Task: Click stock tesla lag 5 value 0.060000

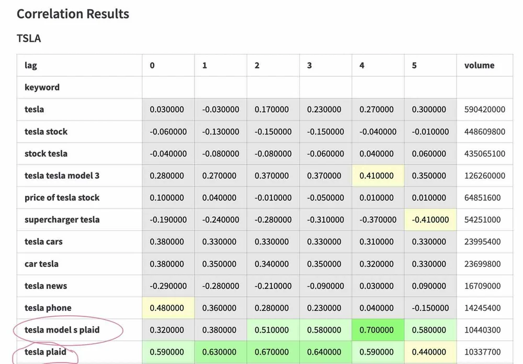Action: point(430,154)
